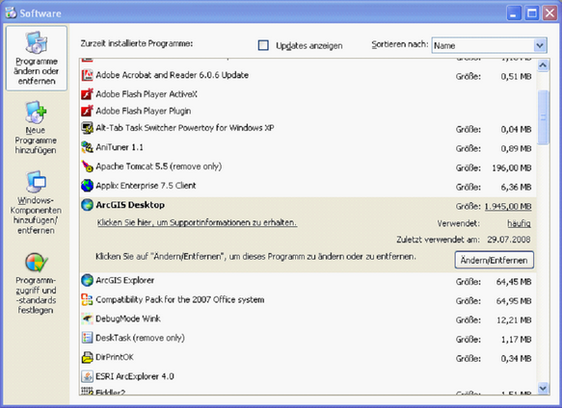562x408 pixels.
Task: Select the DirPrintOK entry
Action: click(x=308, y=358)
